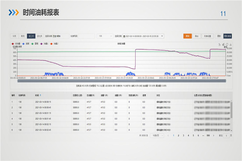Screen dimensions: 242x161
Task: Go to next page arrow
Action: tap(214, 136)
